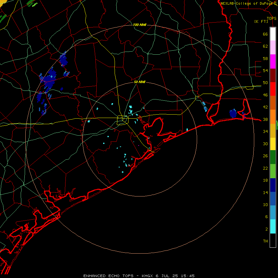Select the bright yellow legend swatch
Screen dimensions: 278x278
tap(273, 144)
